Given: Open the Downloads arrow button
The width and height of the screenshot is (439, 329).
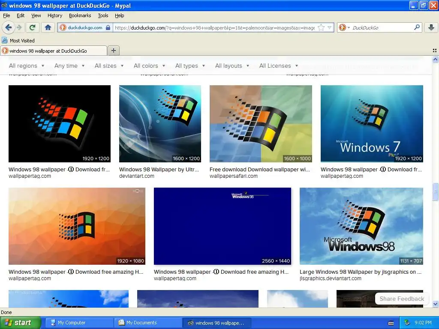Looking at the screenshot, I should pyautogui.click(x=431, y=27).
